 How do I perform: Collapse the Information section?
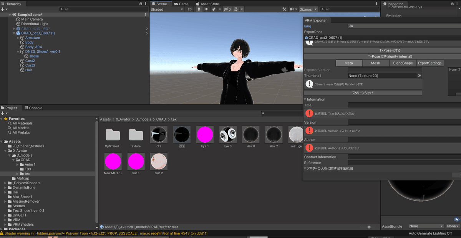305,99
